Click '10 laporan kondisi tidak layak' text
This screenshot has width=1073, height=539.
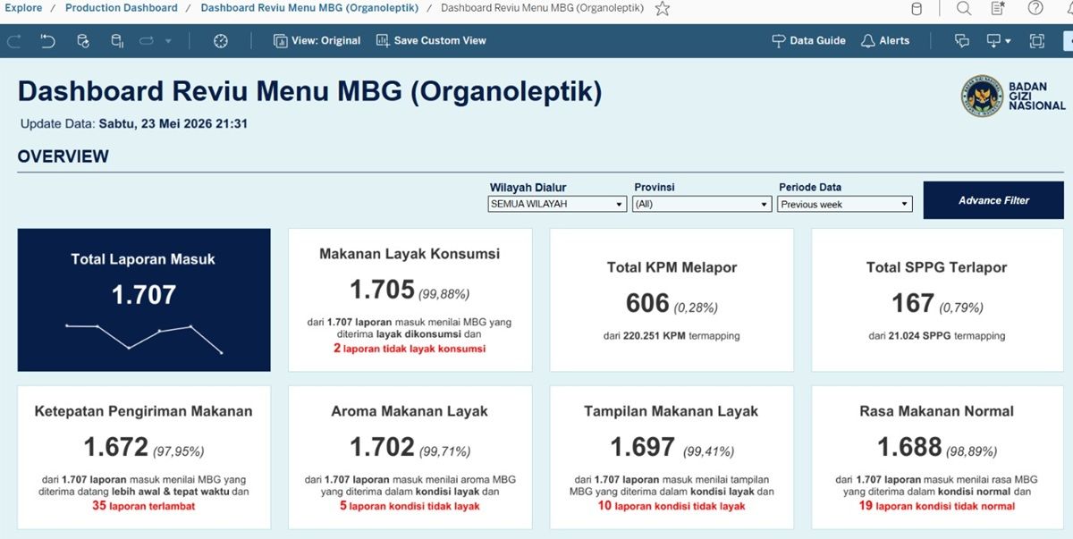[672, 506]
